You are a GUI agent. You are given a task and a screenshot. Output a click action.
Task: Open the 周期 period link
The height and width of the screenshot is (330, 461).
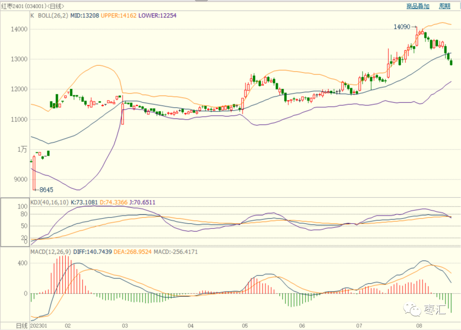point(444,6)
